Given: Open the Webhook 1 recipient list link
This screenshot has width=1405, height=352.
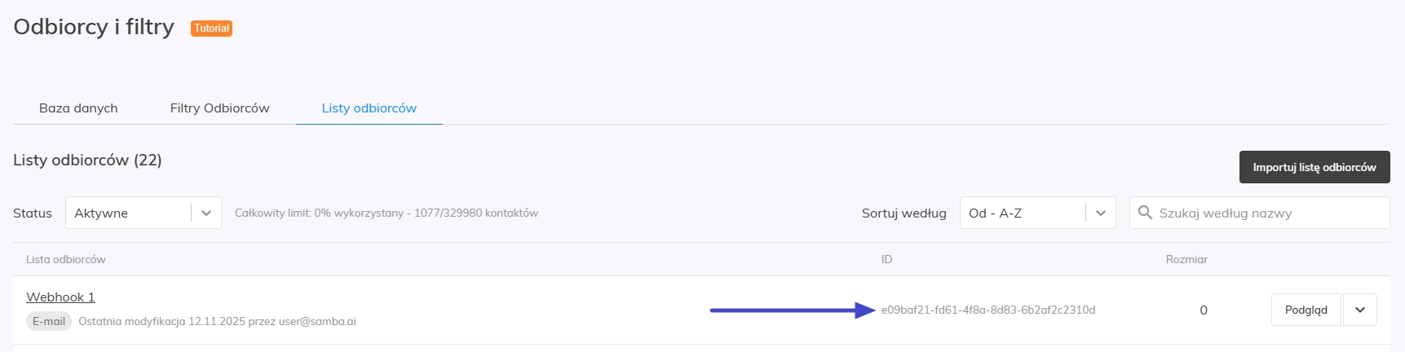Looking at the screenshot, I should [x=60, y=297].
